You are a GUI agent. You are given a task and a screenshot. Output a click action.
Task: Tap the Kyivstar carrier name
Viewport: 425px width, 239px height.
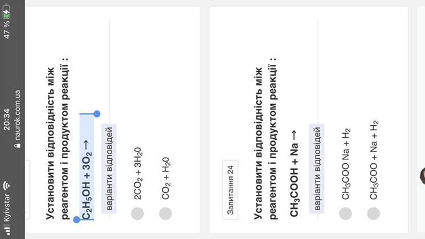coord(6,207)
